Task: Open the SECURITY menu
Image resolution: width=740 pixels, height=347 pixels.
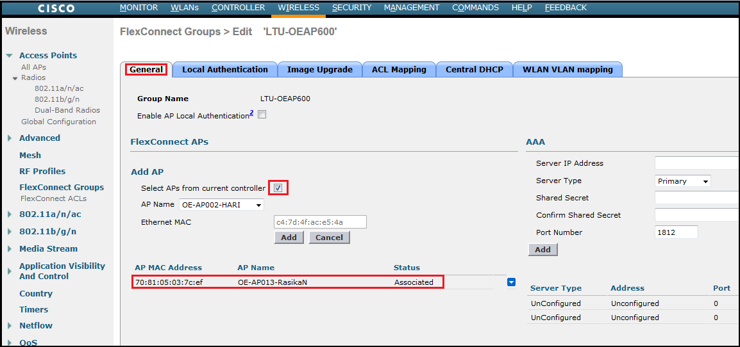Action: pyautogui.click(x=351, y=8)
